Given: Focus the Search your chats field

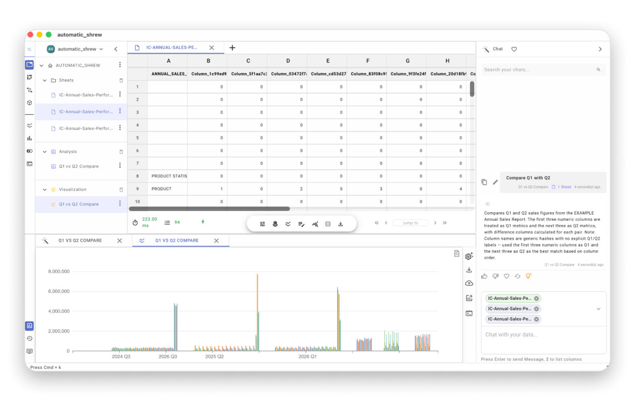Looking at the screenshot, I should click(543, 70).
